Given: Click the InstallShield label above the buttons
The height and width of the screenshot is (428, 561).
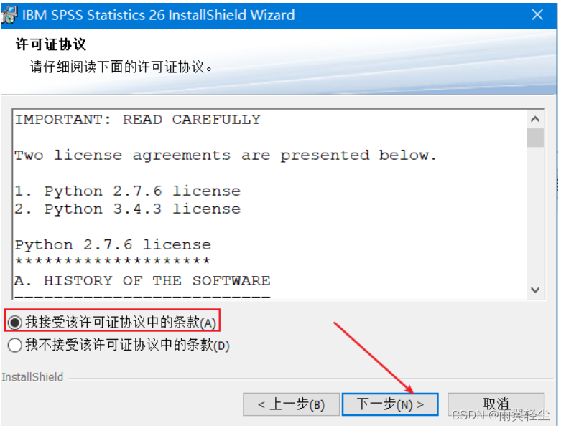Looking at the screenshot, I should tap(32, 377).
